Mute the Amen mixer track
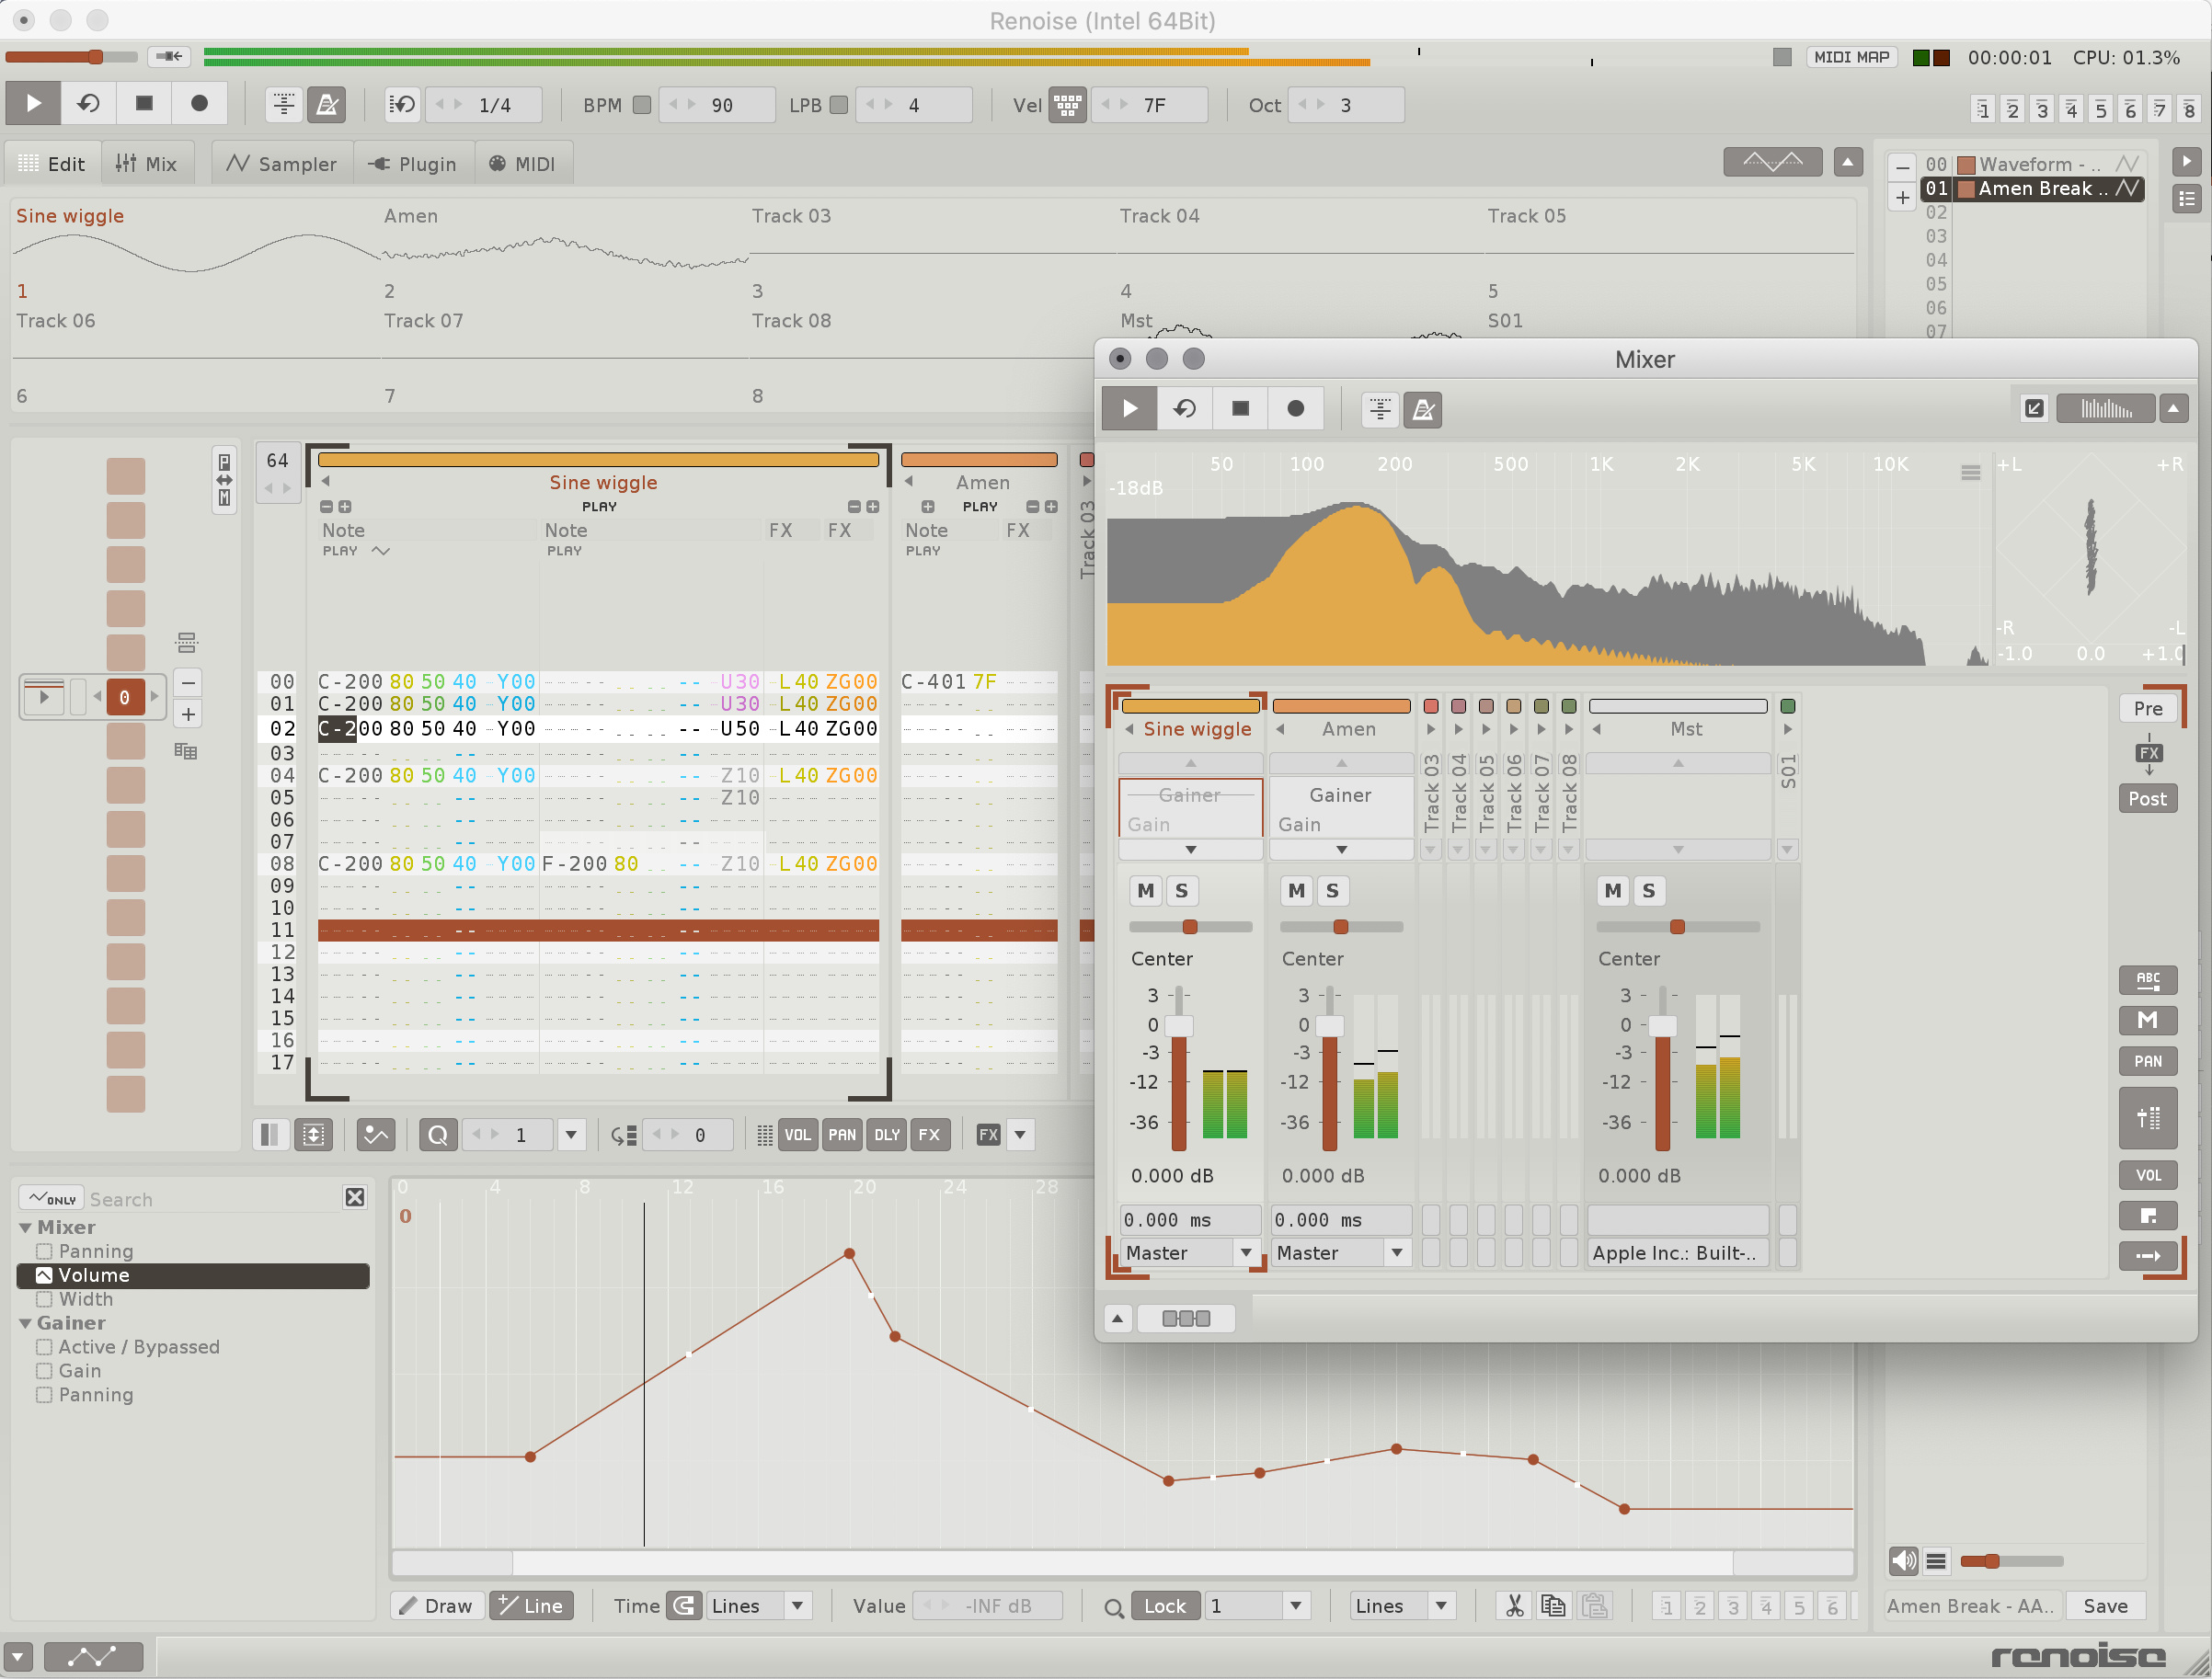The image size is (2212, 1679). pyautogui.click(x=1296, y=890)
